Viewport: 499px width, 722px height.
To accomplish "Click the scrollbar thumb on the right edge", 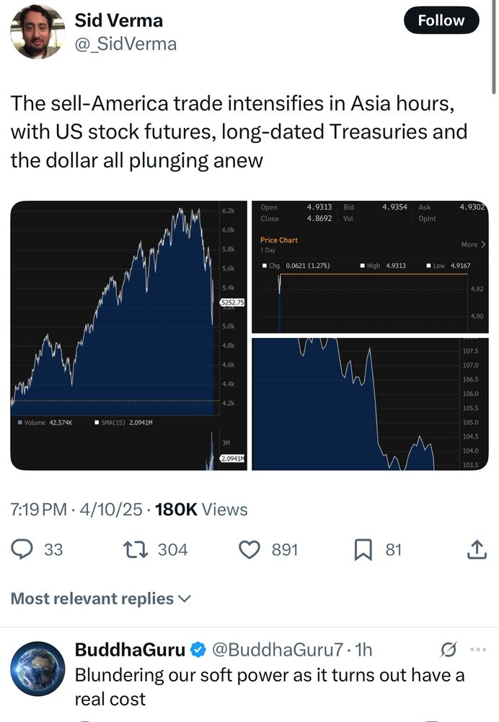I will pos(494,46).
